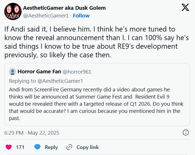Open the @horror961 handle
The height and width of the screenshot is (155, 195).
point(77,72)
